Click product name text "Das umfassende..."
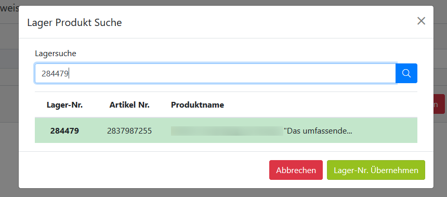The width and height of the screenshot is (447, 197). click(318, 131)
